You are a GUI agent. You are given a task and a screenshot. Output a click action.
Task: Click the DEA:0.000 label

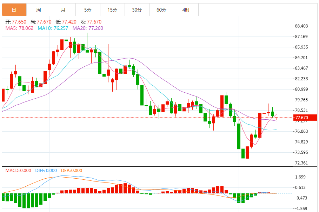pyautogui.click(x=72, y=171)
